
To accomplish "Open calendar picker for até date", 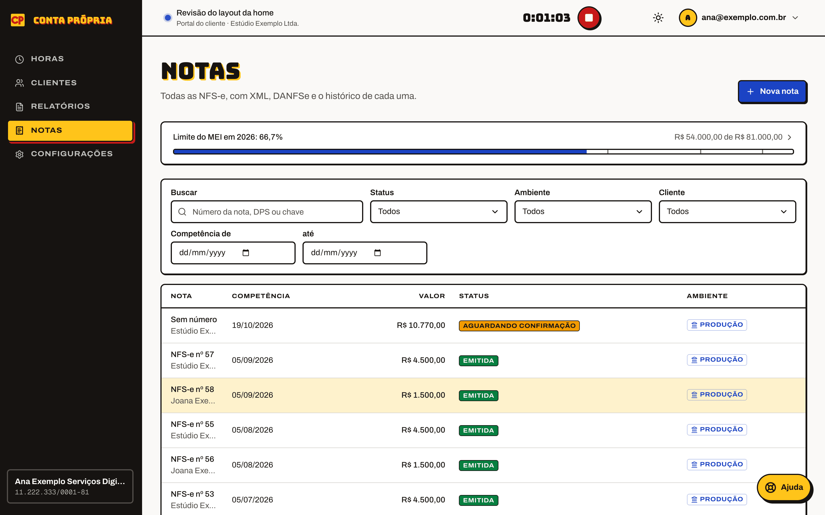I will click(x=377, y=253).
